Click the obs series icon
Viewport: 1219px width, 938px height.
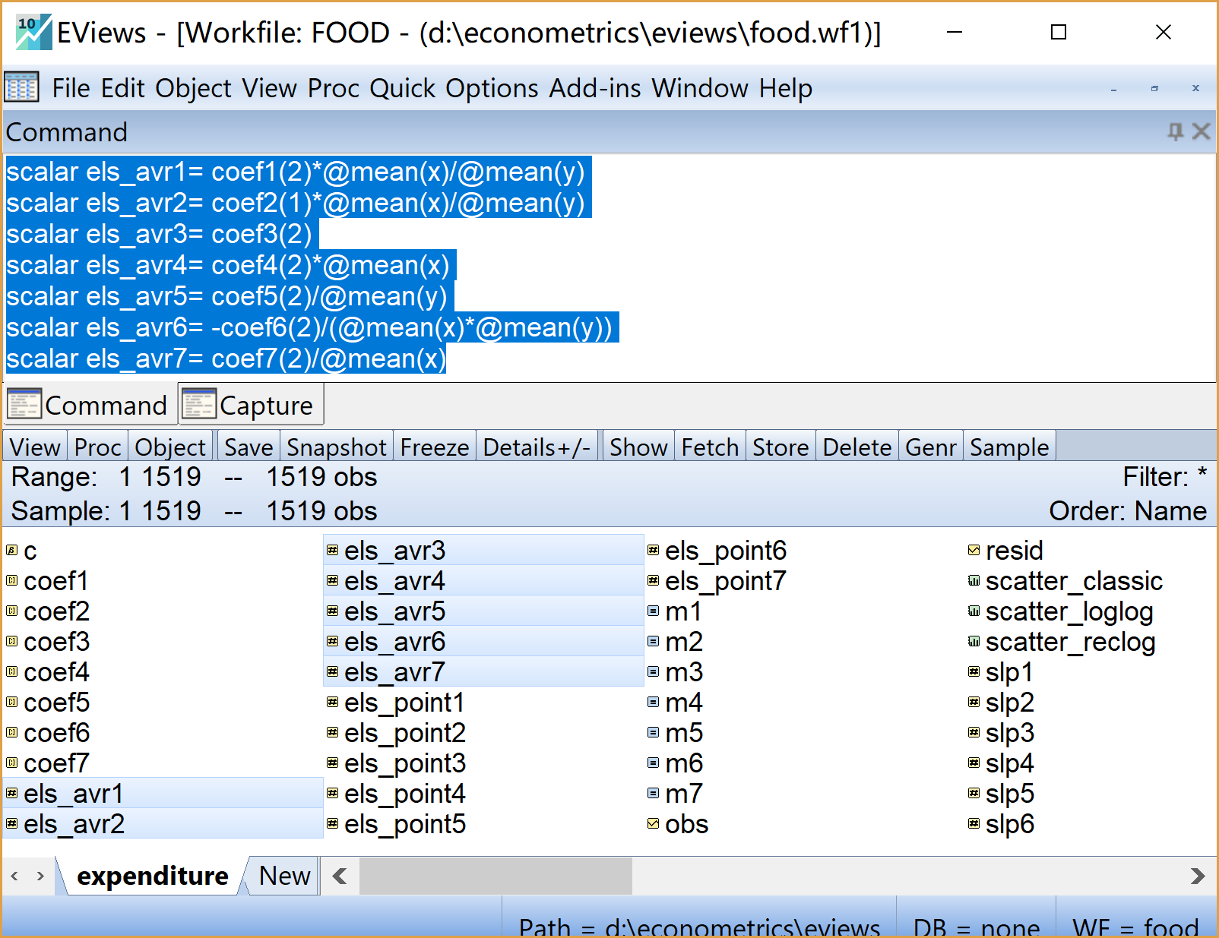point(653,824)
